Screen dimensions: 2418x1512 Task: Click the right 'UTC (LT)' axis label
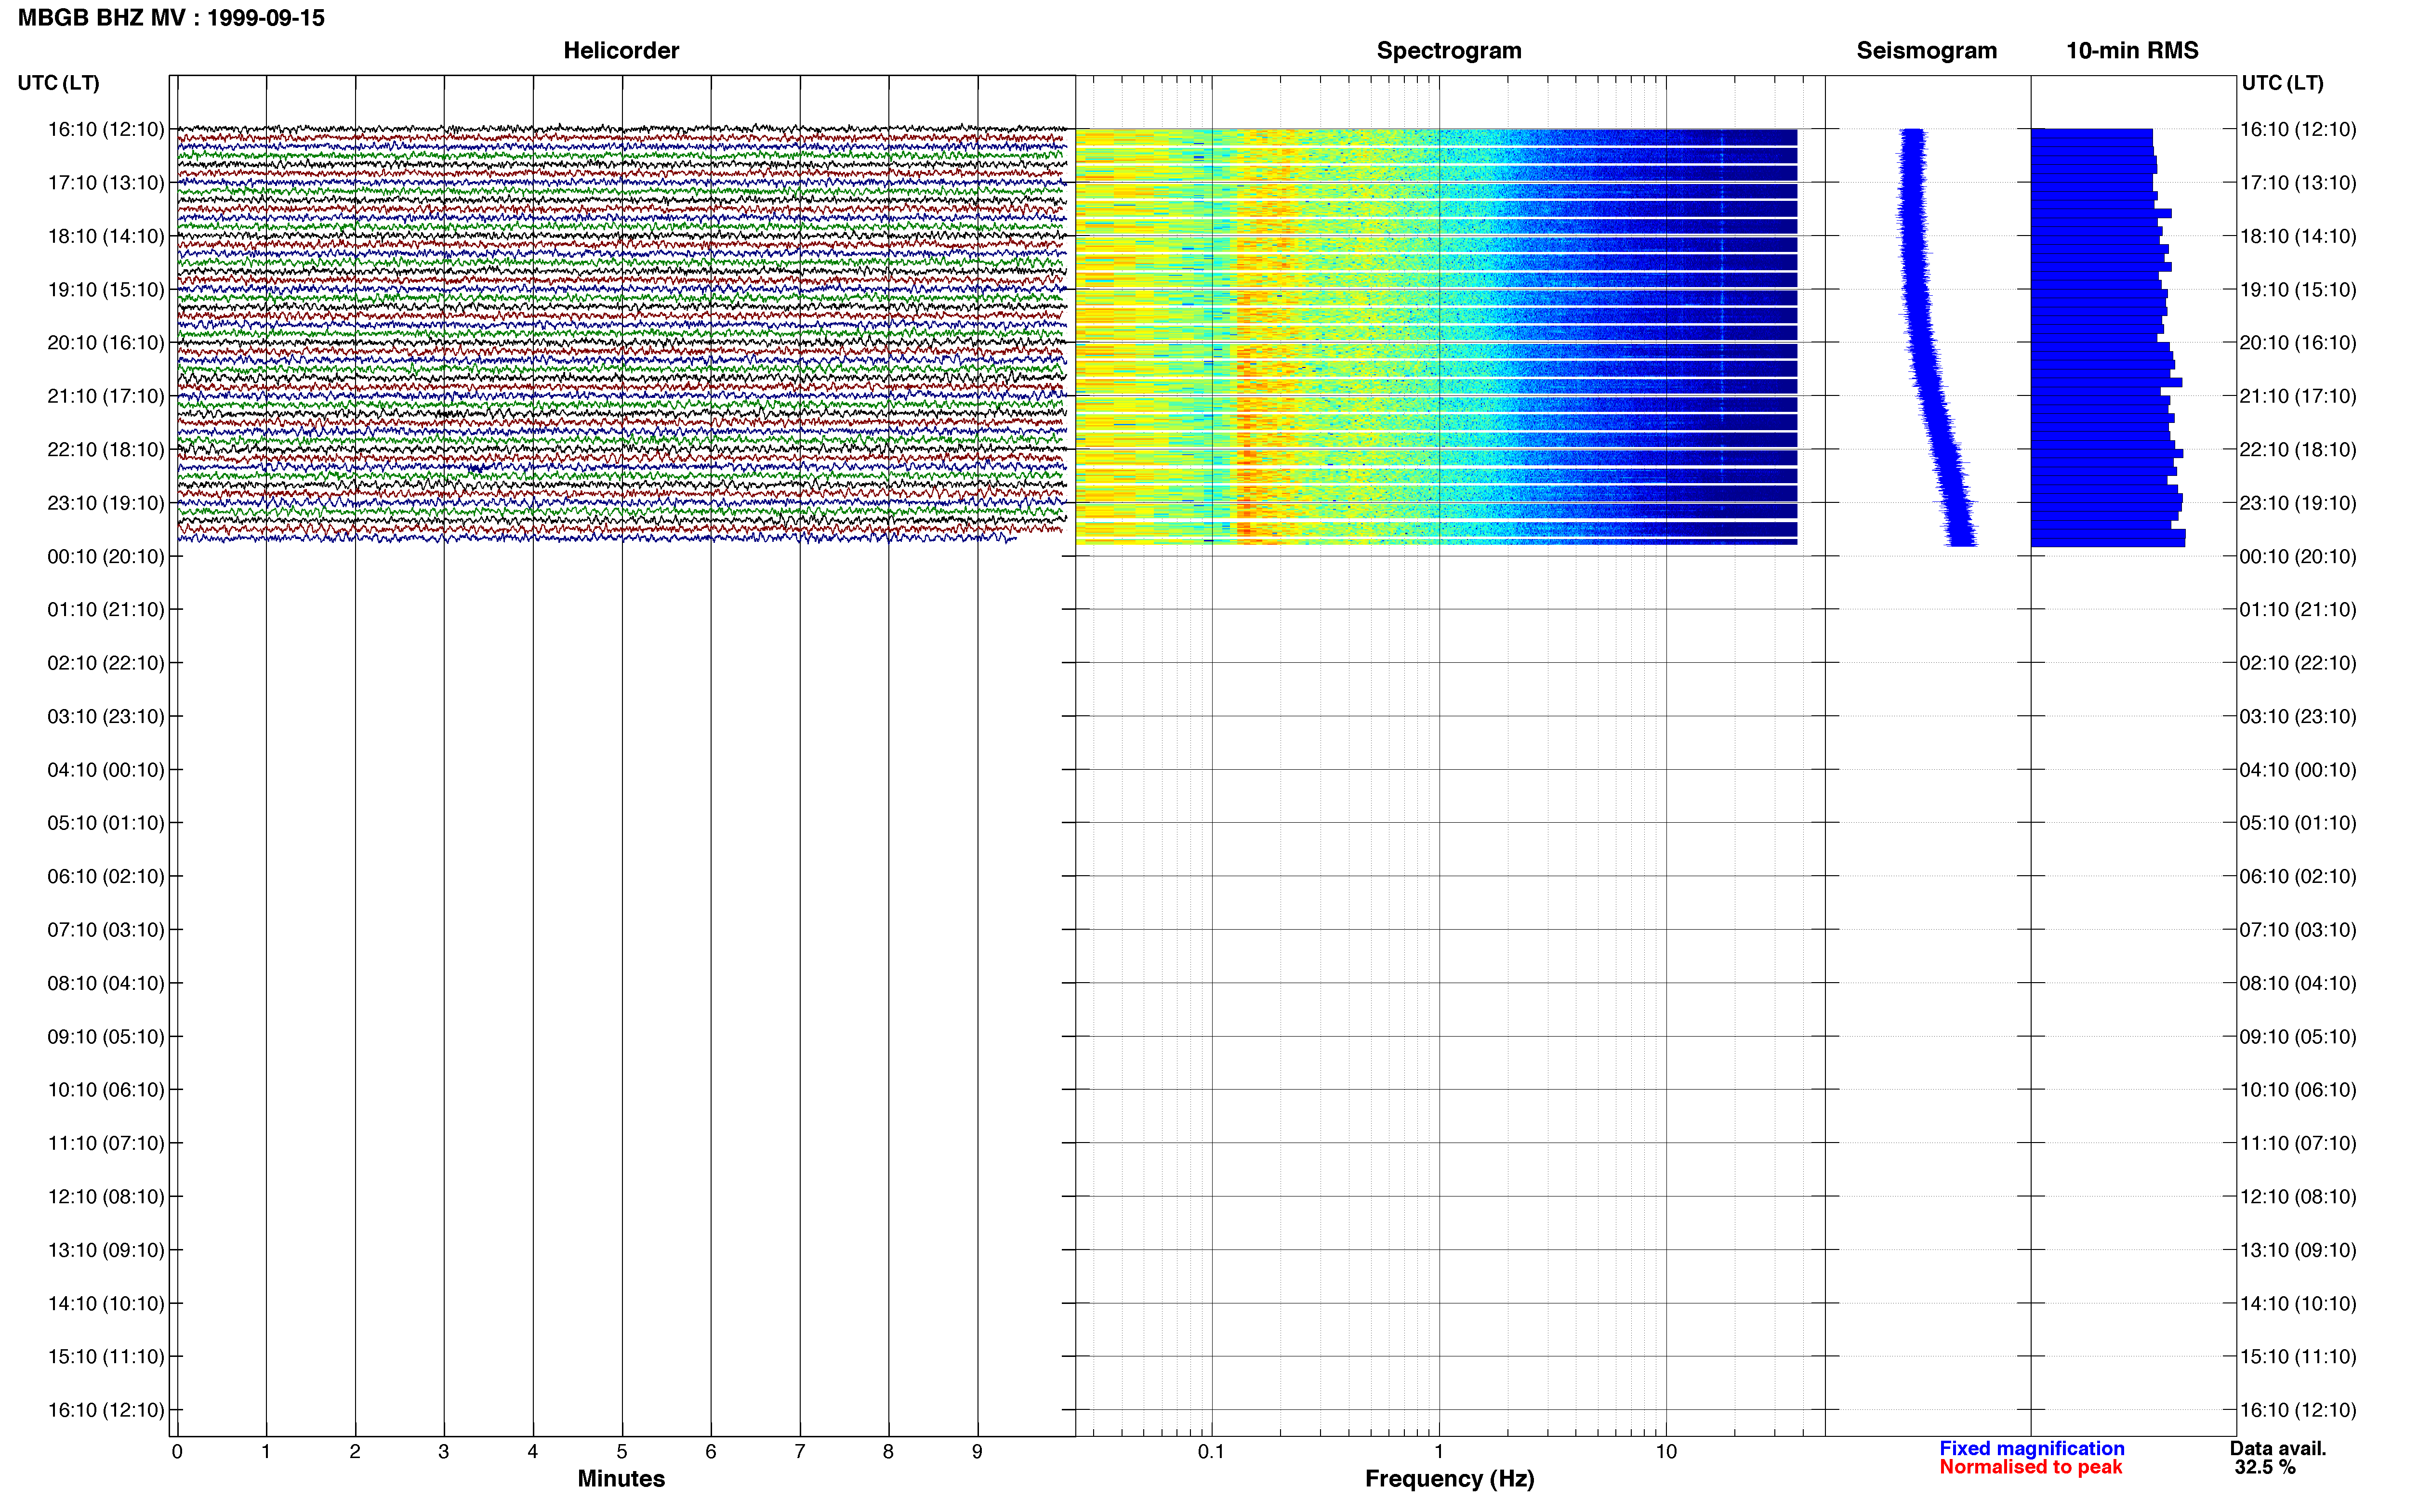click(2282, 83)
